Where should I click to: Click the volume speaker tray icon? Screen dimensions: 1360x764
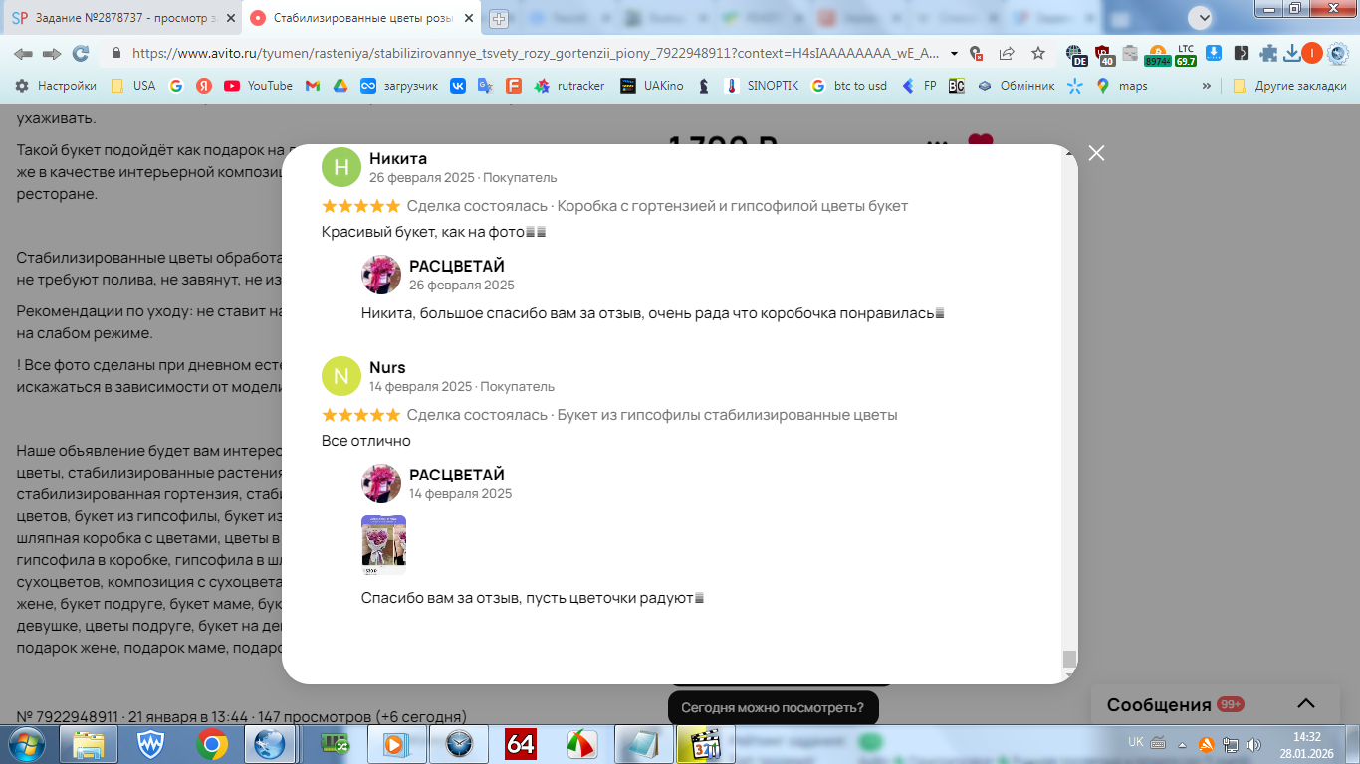click(1252, 744)
